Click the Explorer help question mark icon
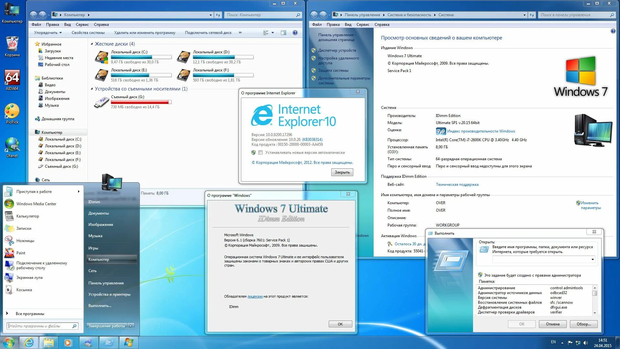 (x=295, y=33)
